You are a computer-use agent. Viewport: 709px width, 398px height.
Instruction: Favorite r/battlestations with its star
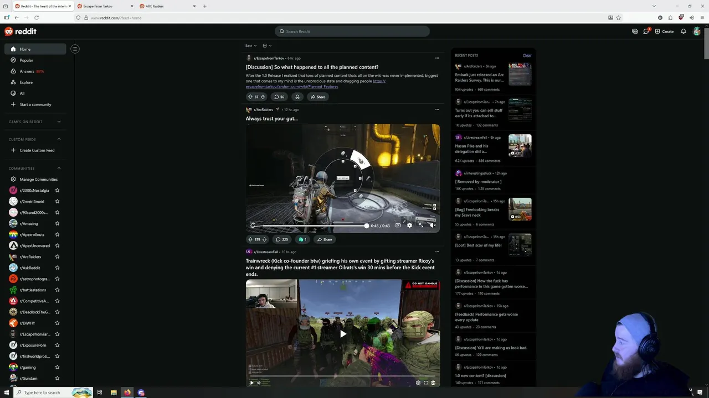coord(57,290)
